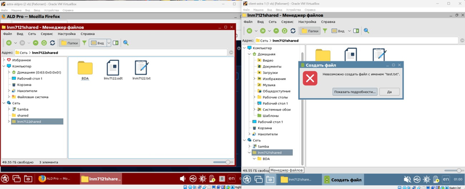Expand Избранное in left tree

click(3, 60)
